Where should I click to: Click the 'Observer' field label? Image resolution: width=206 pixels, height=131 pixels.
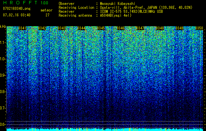coord(66,4)
